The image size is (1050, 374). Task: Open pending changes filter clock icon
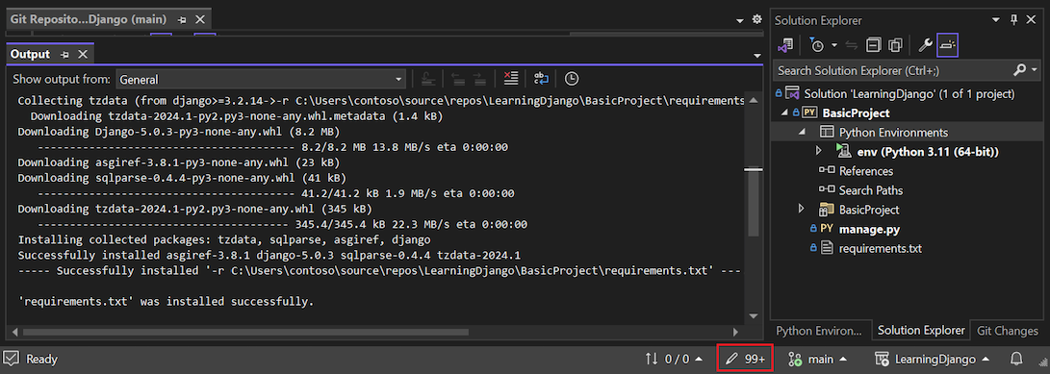tap(816, 45)
